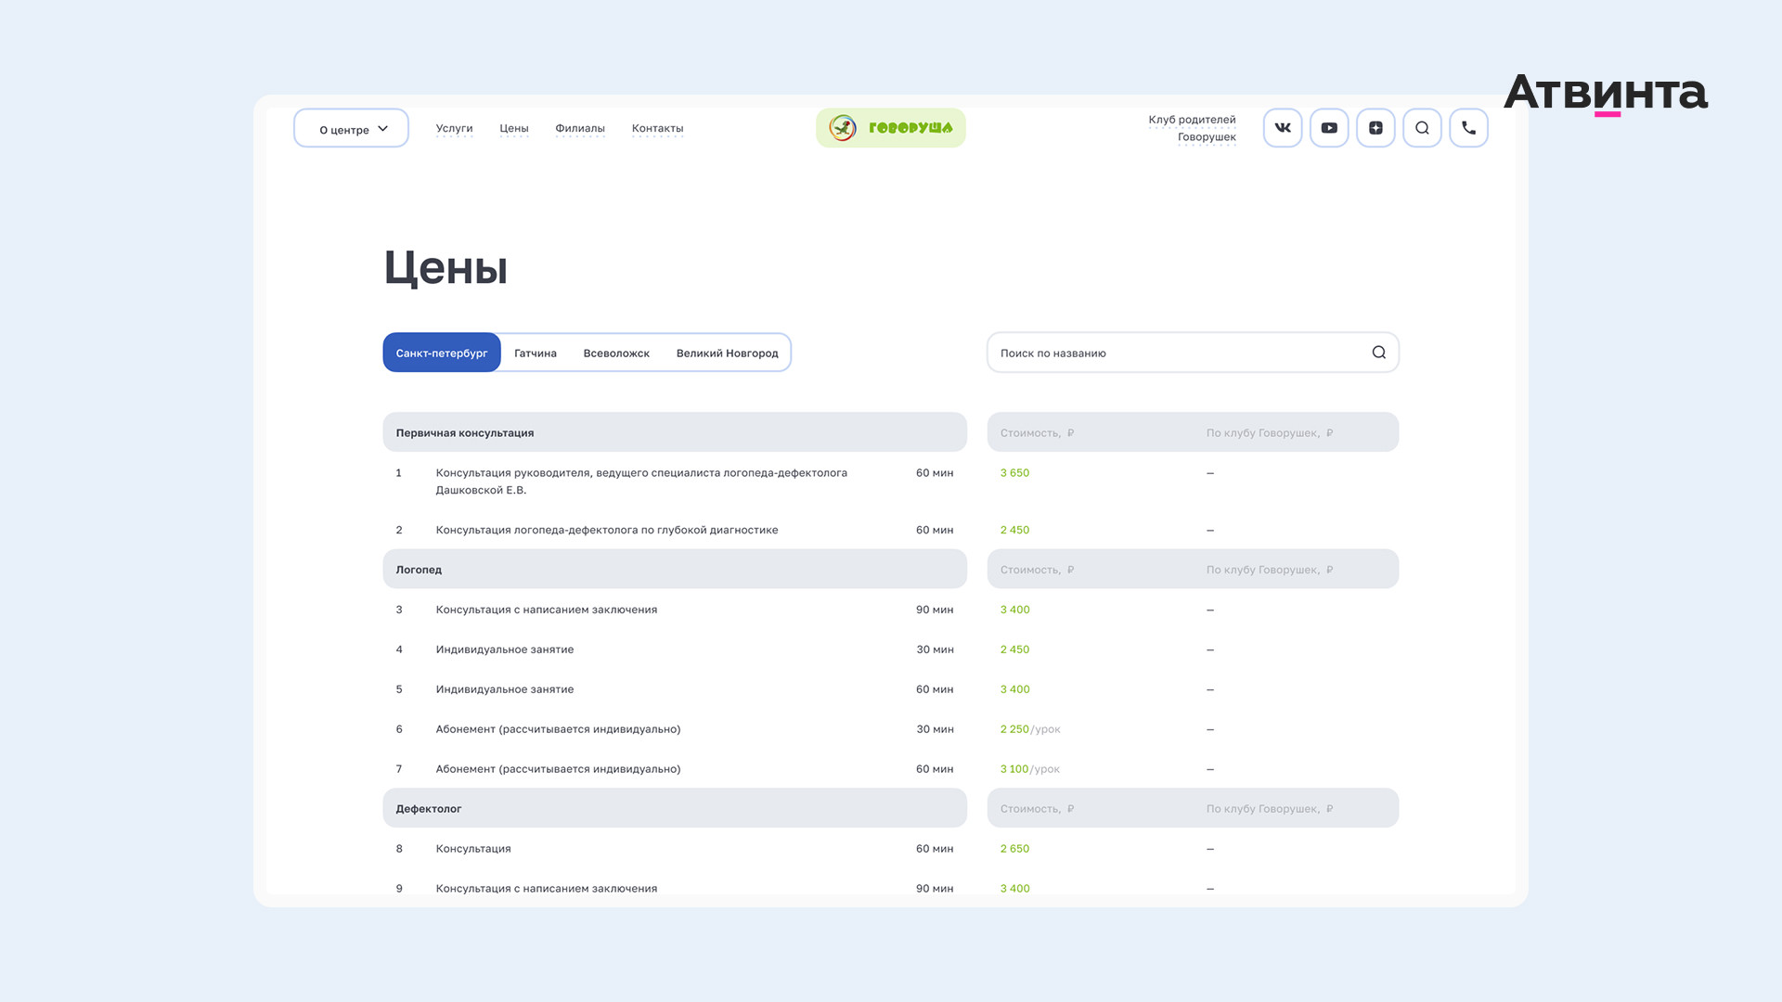The width and height of the screenshot is (1782, 1002).
Task: Expand the О центре dropdown
Action: coord(352,129)
